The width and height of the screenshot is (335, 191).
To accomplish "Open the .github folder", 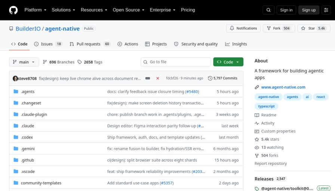I will (x=27, y=160).
